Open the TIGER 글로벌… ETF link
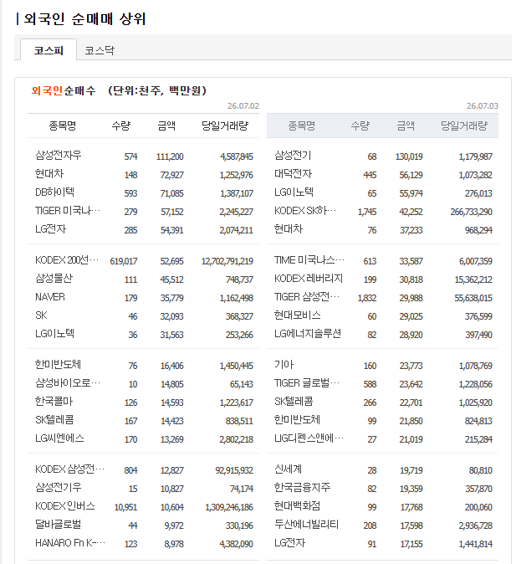516x564 pixels. 307,383
